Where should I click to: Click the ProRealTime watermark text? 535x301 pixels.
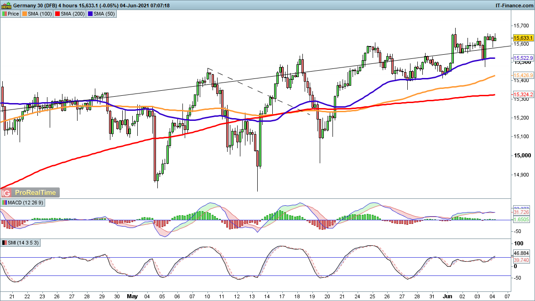(x=35, y=192)
